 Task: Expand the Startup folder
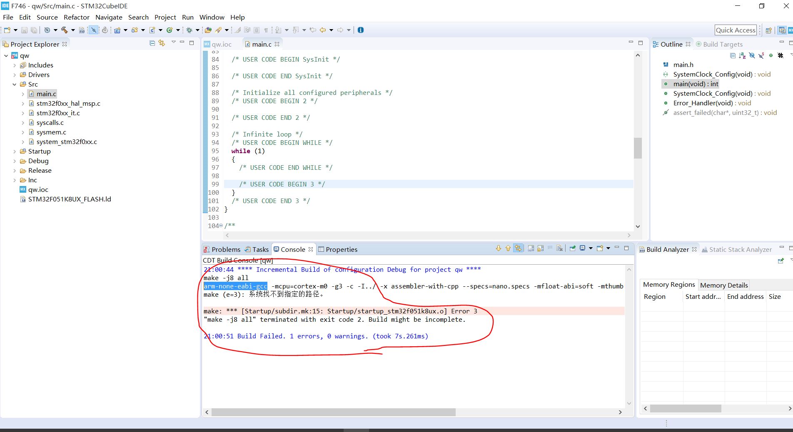(15, 151)
